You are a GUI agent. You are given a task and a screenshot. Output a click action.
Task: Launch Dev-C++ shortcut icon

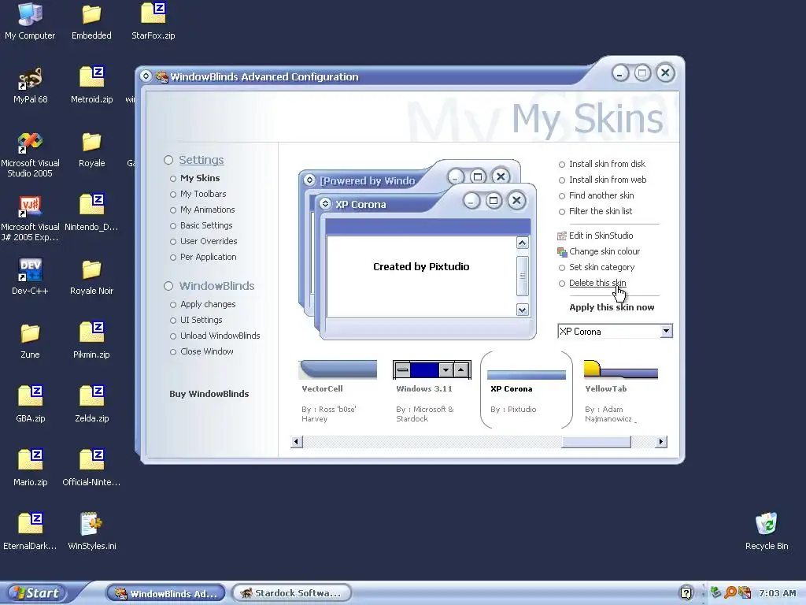point(30,277)
